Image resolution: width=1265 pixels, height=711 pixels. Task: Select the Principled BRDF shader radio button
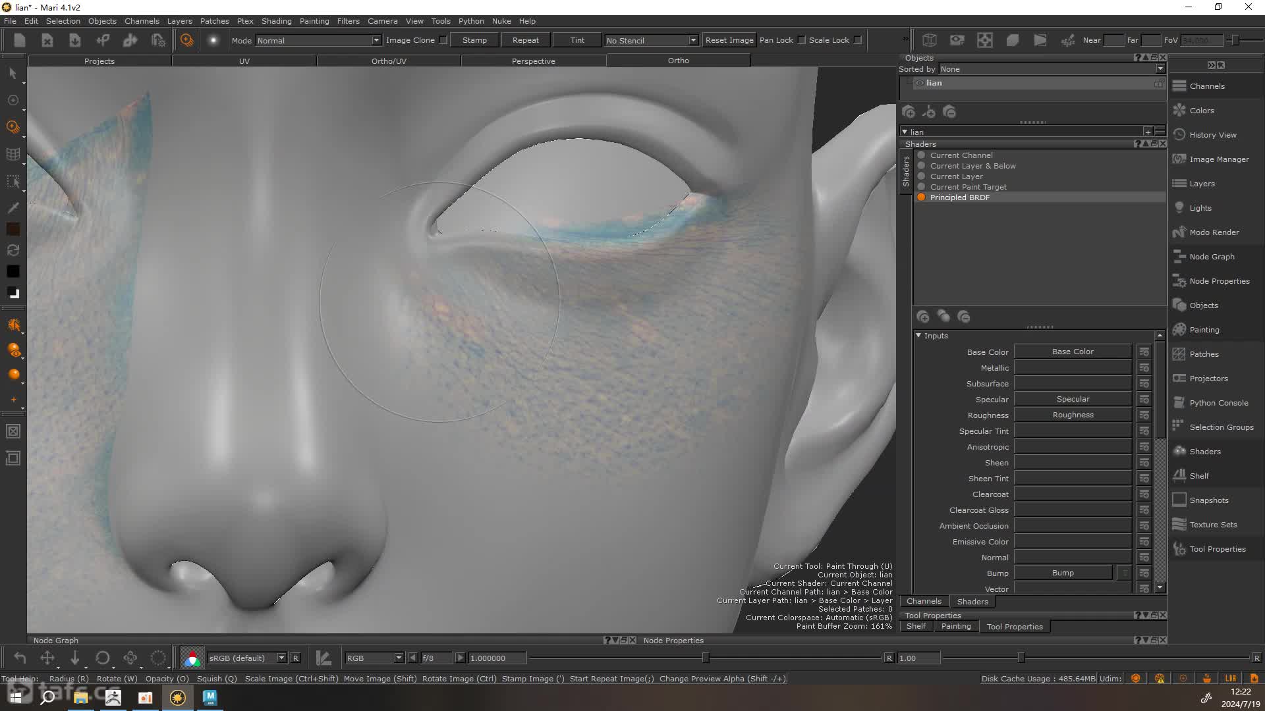pos(921,197)
